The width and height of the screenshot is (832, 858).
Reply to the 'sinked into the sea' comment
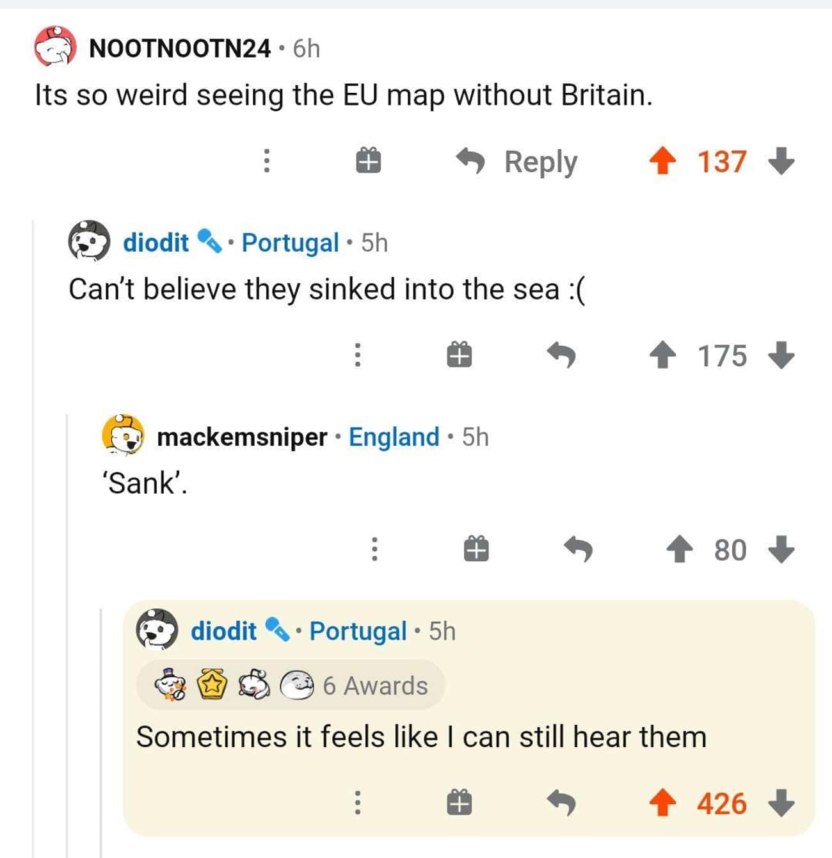[561, 355]
